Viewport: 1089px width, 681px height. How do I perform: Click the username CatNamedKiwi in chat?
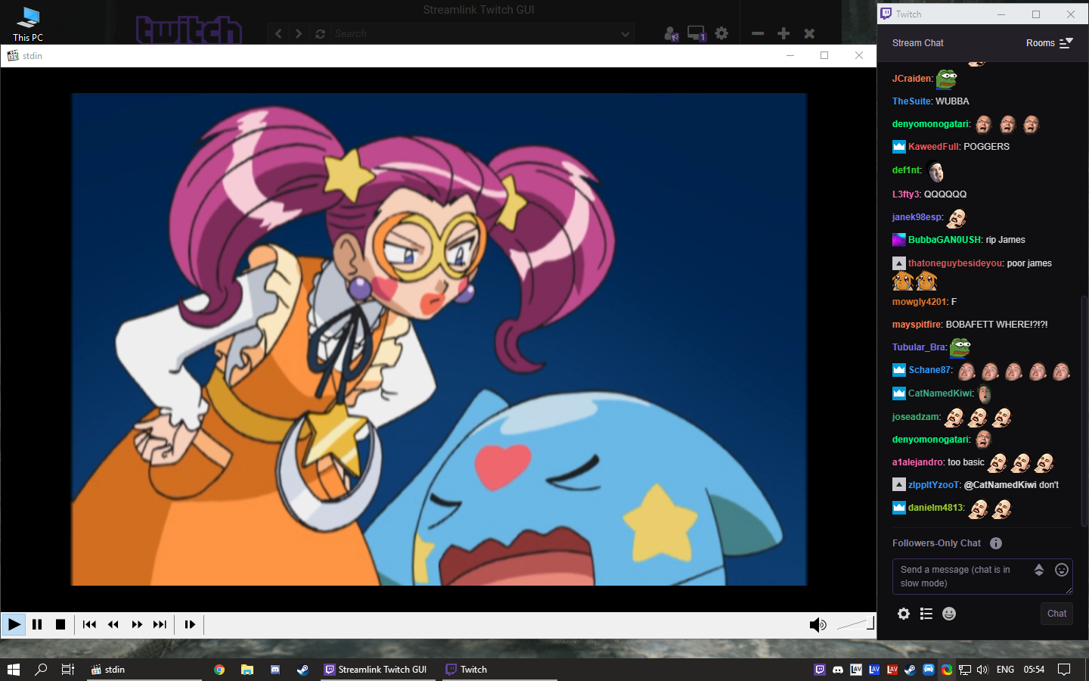tap(940, 393)
